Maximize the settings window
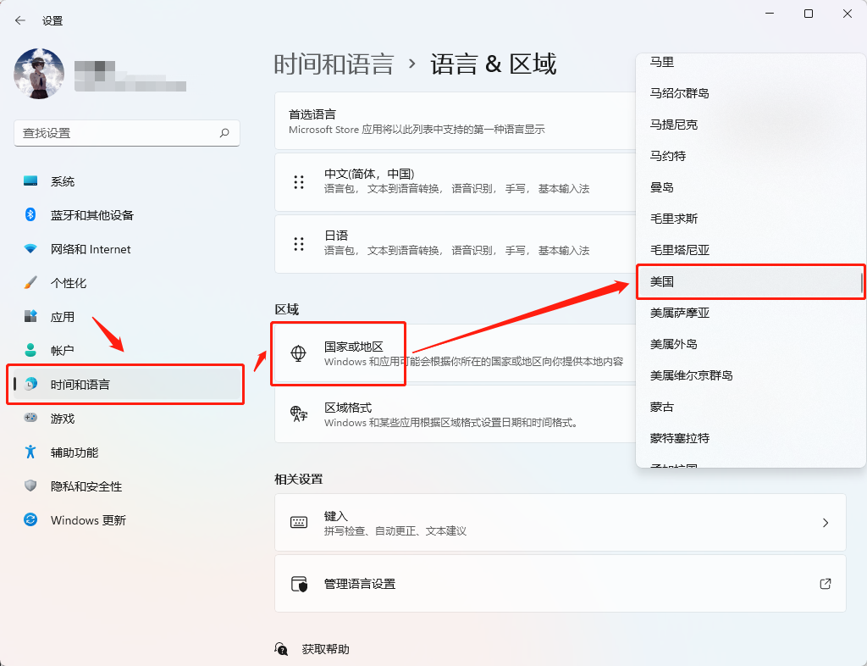Screen dimensions: 867x666 click(x=809, y=14)
